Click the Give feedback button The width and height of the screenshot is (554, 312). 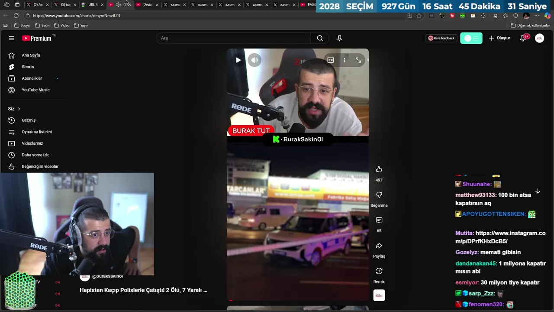pyautogui.click(x=441, y=38)
